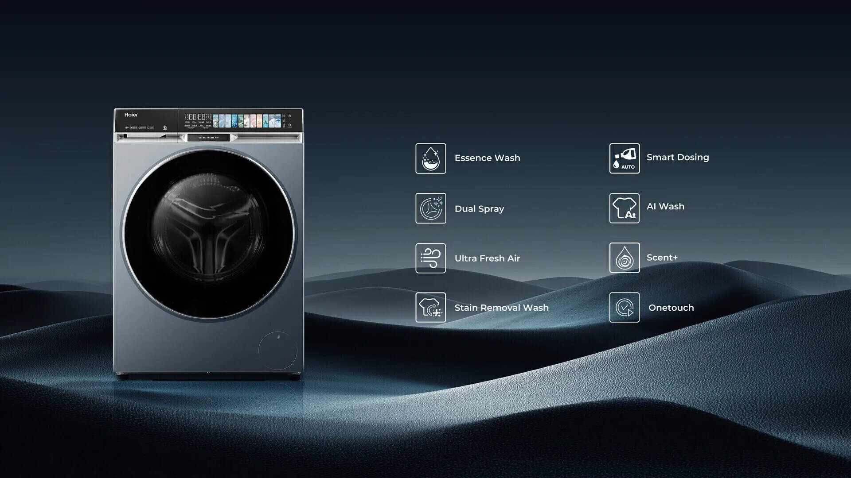Click the Scent+ droplet icon
This screenshot has width=851, height=478.
pyautogui.click(x=624, y=258)
